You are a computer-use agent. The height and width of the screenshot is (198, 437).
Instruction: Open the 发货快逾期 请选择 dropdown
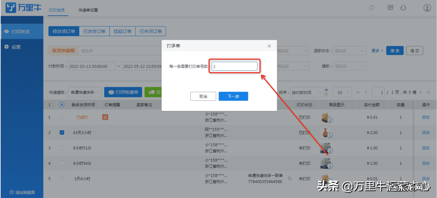120,51
